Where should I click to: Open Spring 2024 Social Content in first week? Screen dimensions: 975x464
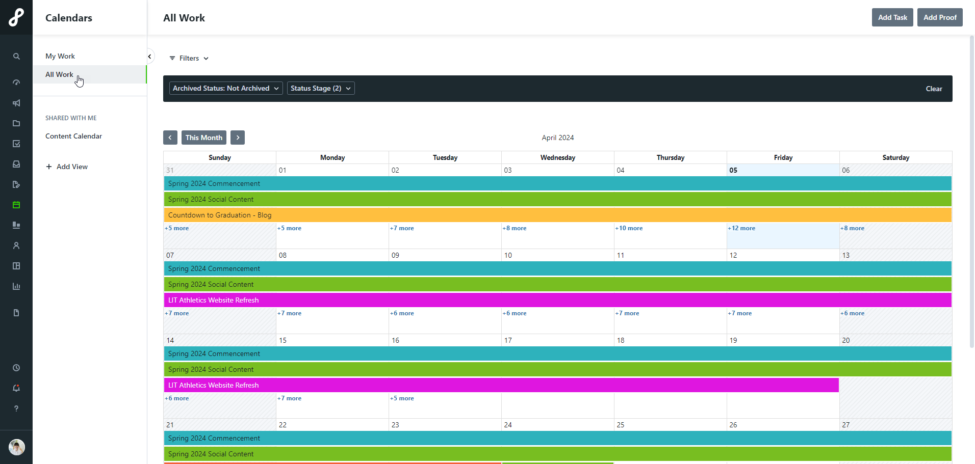558,199
